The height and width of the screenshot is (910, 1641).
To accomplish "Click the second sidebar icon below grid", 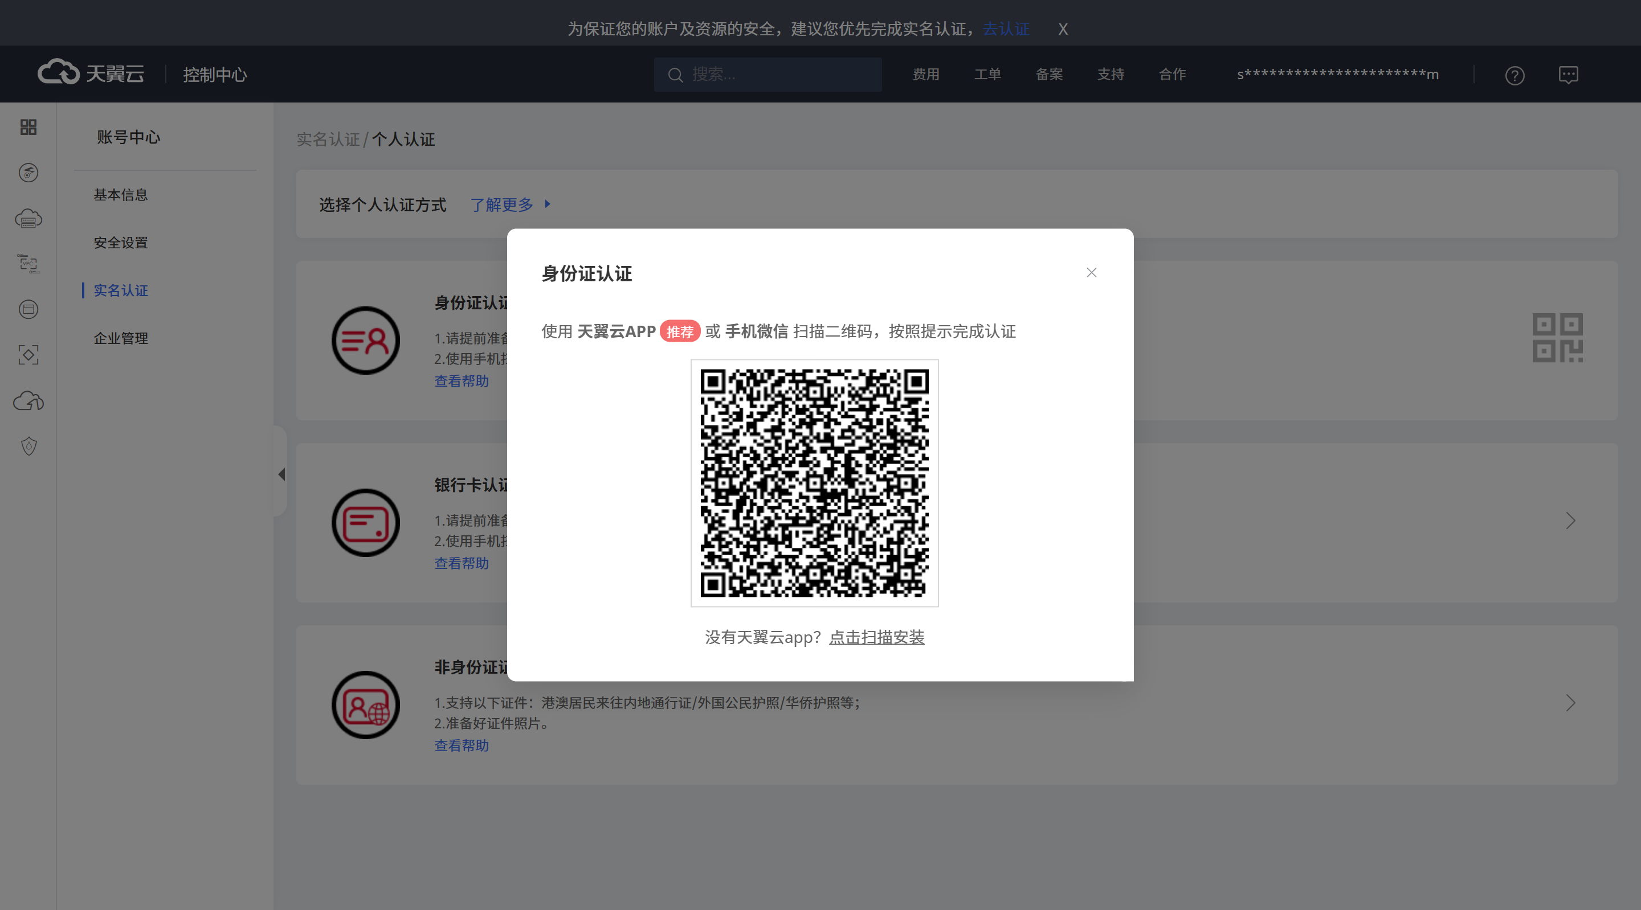I will pyautogui.click(x=28, y=173).
